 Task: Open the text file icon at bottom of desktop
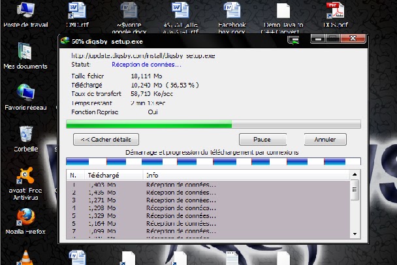coord(232,258)
